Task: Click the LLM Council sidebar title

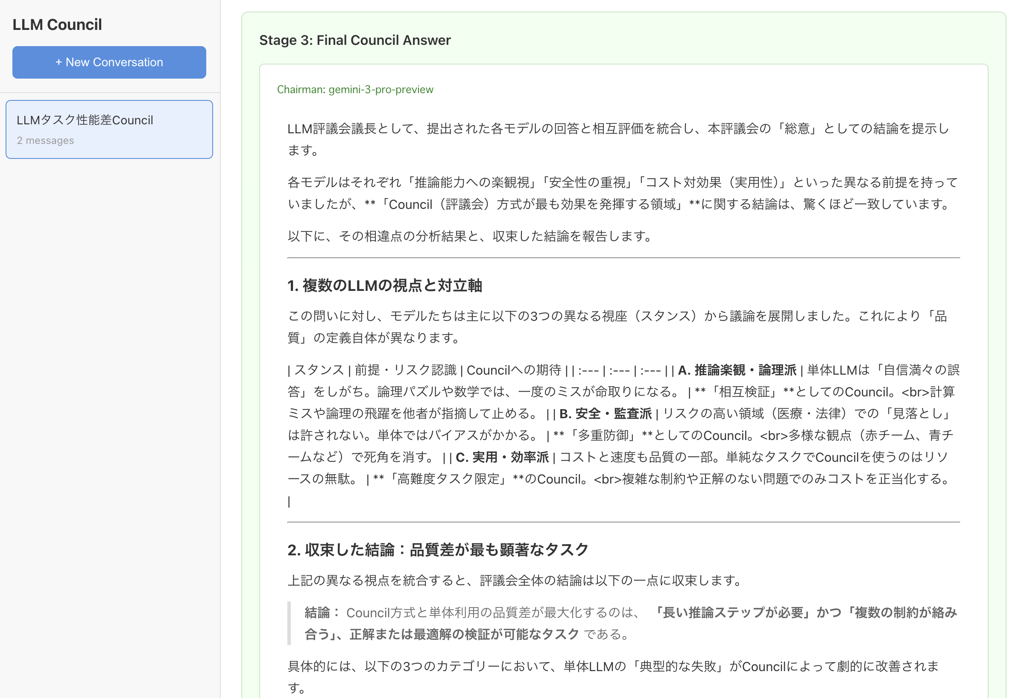Action: point(57,25)
